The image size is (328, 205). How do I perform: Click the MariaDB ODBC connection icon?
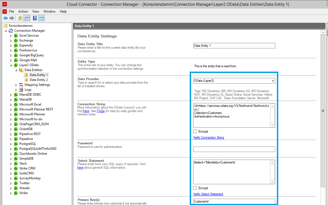pos(16,95)
